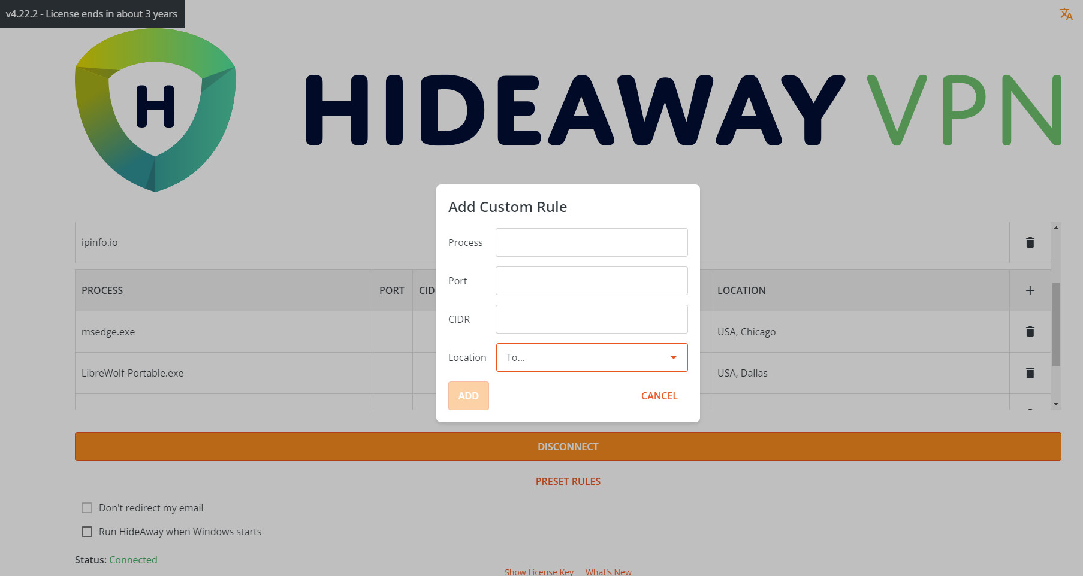The width and height of the screenshot is (1083, 576).
Task: Focus the CIDR input field
Action: [x=592, y=319]
